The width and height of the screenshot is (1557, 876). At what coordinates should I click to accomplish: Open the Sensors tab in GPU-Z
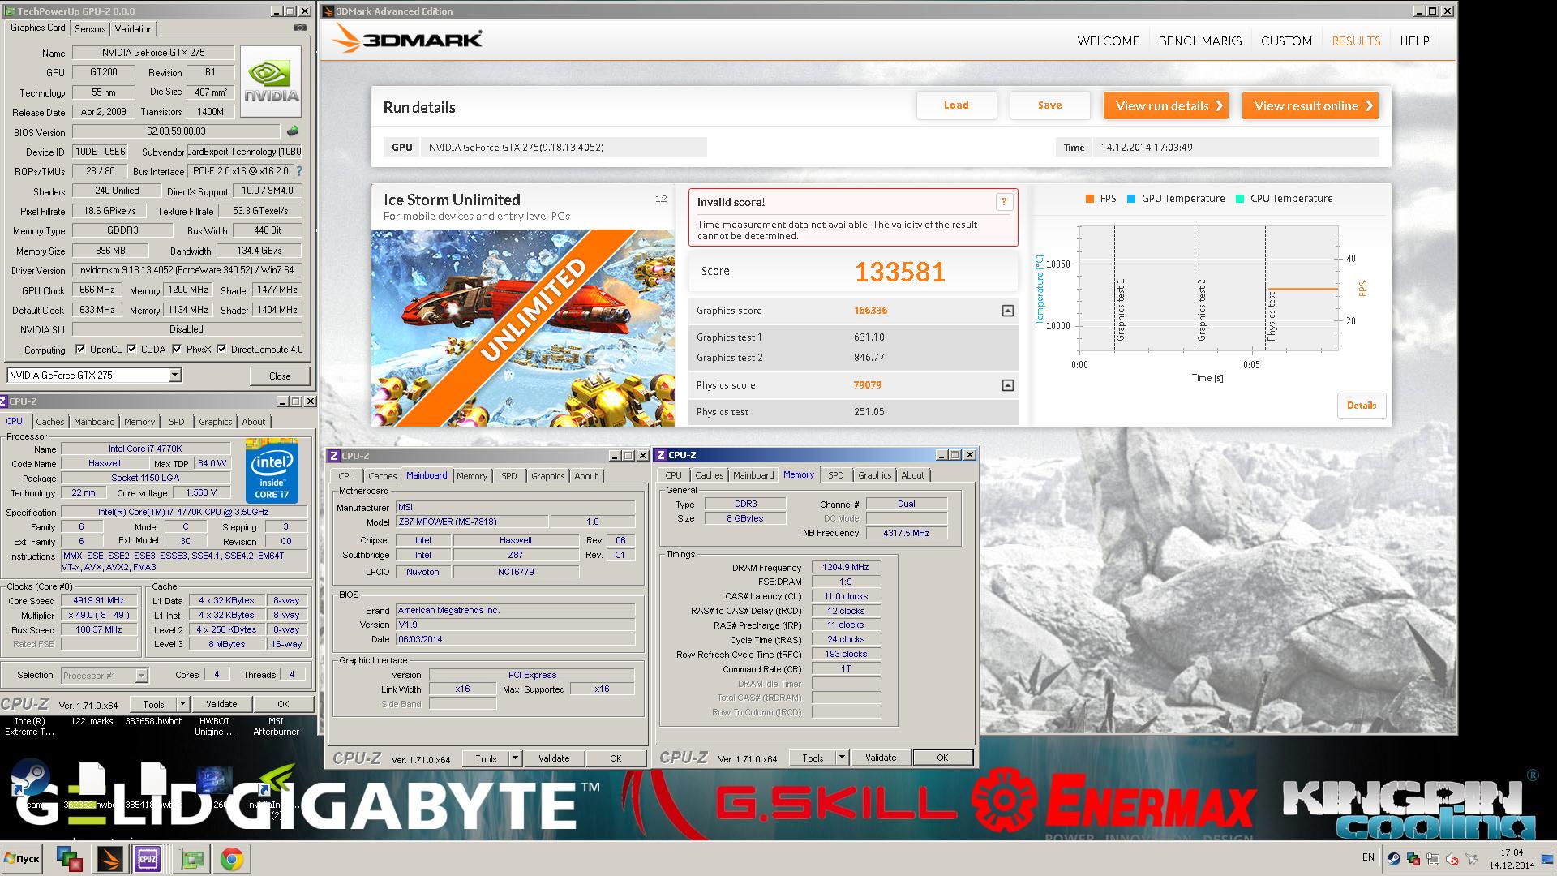pos(90,28)
